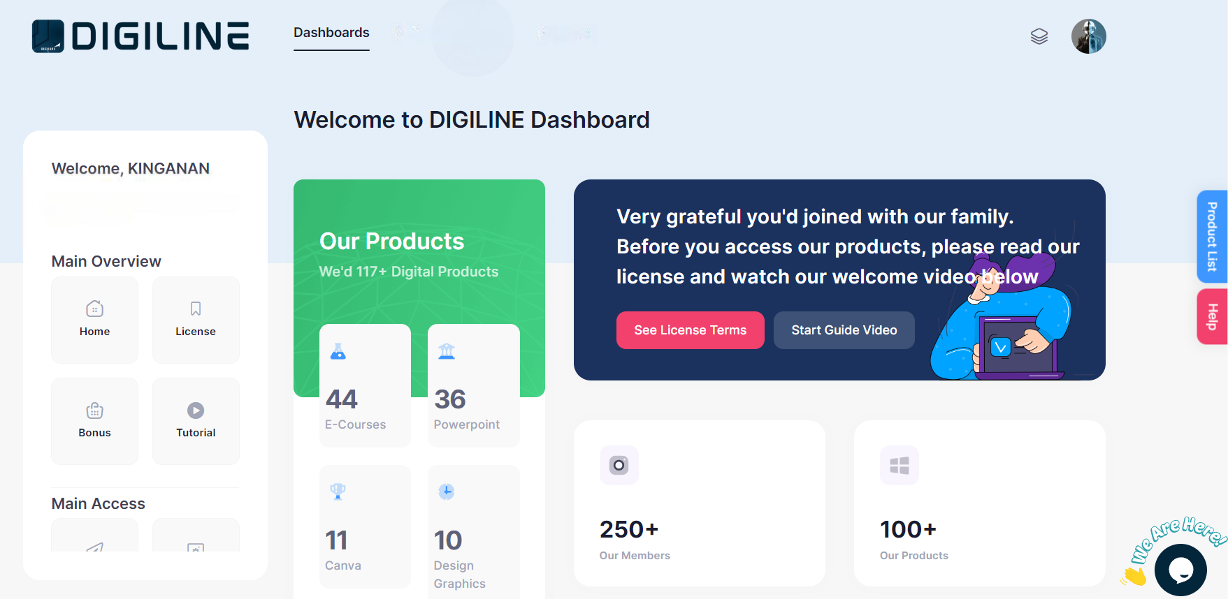Click See License Terms button
Screen dimensions: 1228x599
[x=690, y=330]
